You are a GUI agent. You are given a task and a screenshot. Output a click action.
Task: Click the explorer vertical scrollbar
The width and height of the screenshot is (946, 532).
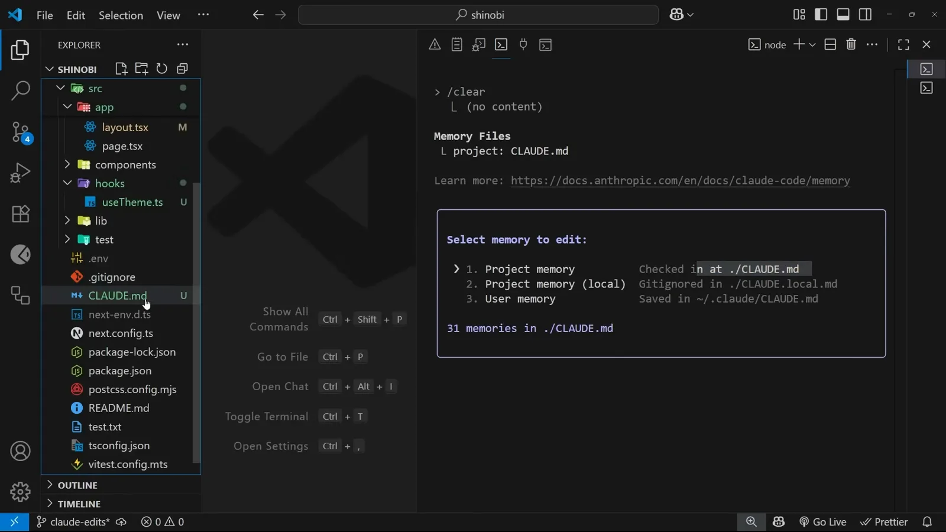pos(196,322)
